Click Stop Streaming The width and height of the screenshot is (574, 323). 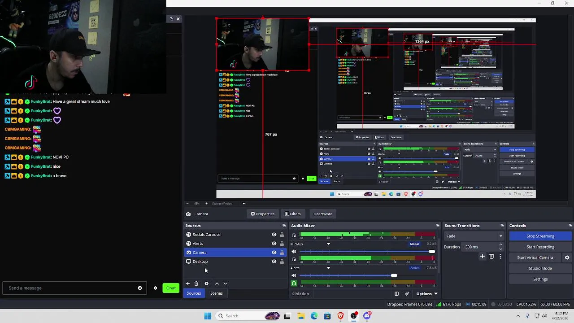tap(540, 236)
